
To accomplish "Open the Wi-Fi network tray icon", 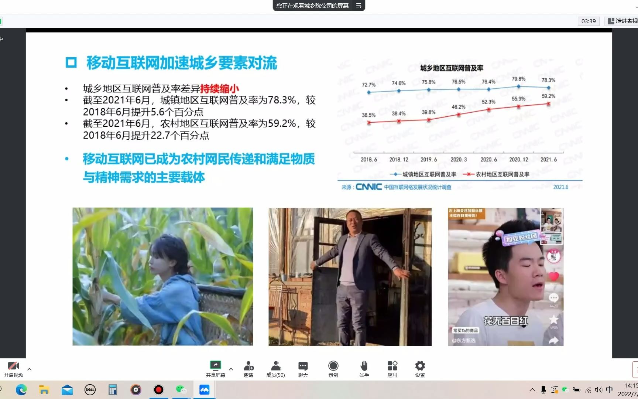I will 588,390.
